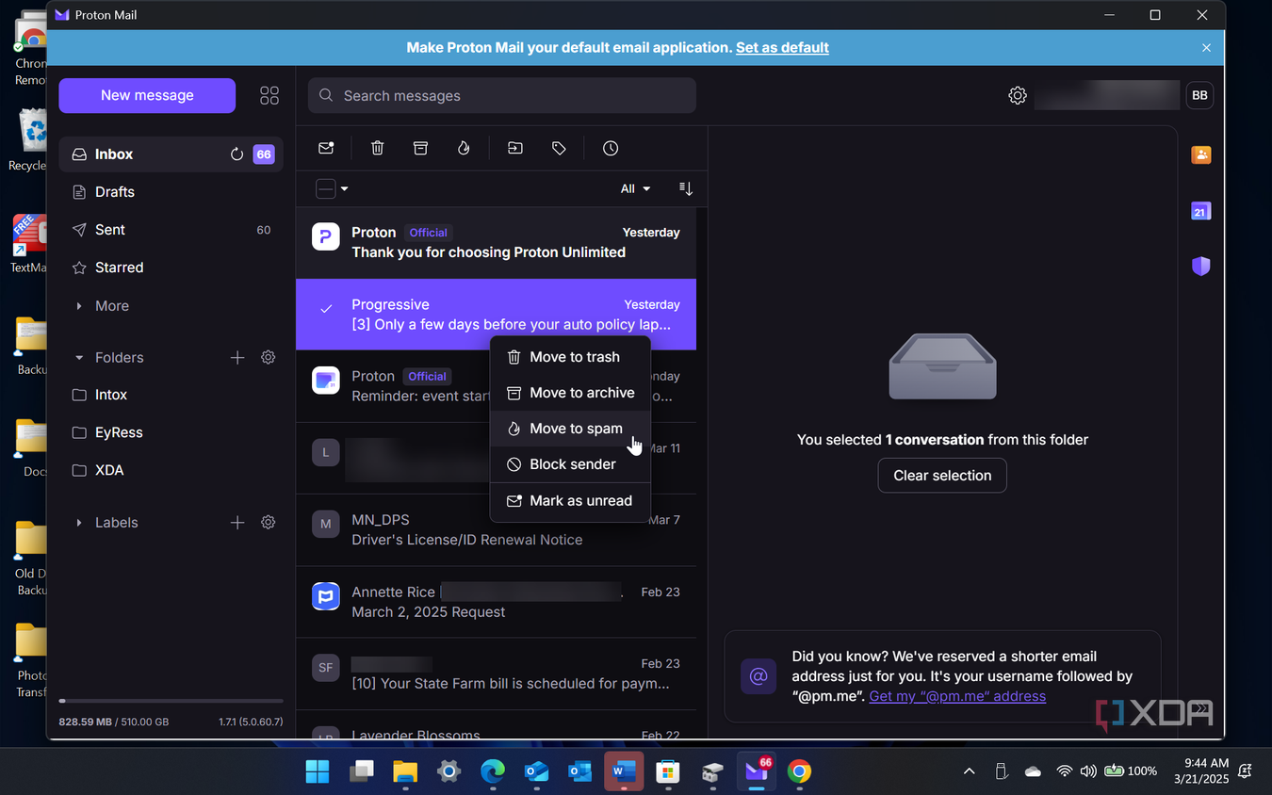Open the All filter dropdown

(636, 188)
